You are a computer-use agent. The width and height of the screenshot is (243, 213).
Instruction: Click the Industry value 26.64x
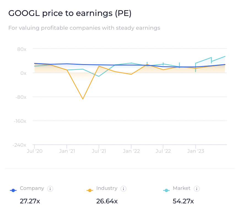pos(107,201)
